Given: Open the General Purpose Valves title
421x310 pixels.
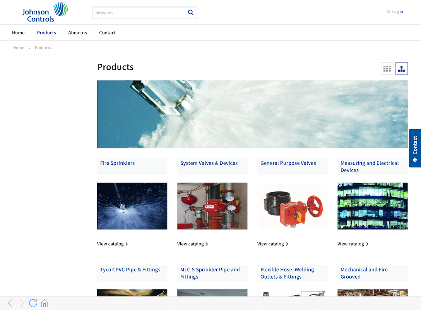Looking at the screenshot, I should 288,163.
